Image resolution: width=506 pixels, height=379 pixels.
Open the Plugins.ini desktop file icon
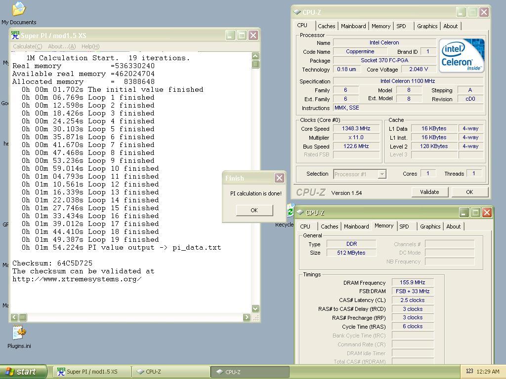click(19, 333)
